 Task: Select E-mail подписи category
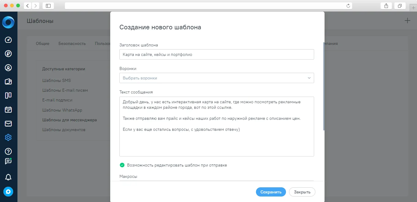point(57,100)
